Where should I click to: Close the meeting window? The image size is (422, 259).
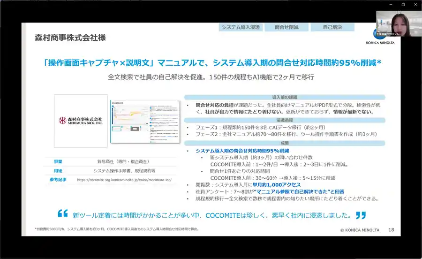[415, 4]
